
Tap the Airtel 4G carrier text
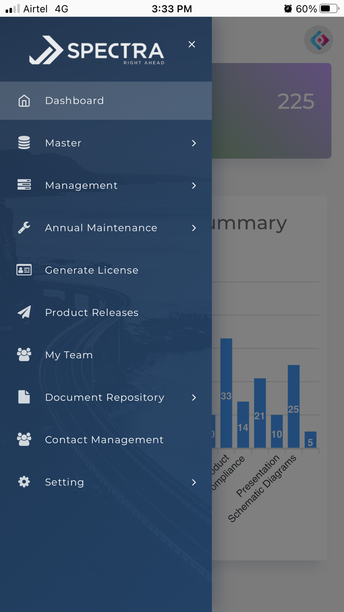[46, 9]
